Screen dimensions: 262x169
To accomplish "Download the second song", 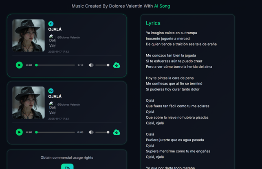I will pos(117,132).
